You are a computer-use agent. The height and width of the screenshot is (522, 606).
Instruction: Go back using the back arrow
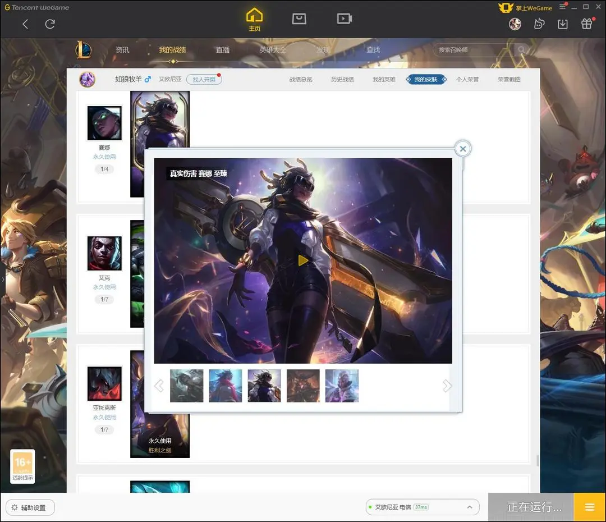25,24
